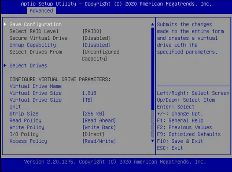Toggle Unmap Capability Disabled value
The width and height of the screenshot is (232, 172).
coord(96,45)
